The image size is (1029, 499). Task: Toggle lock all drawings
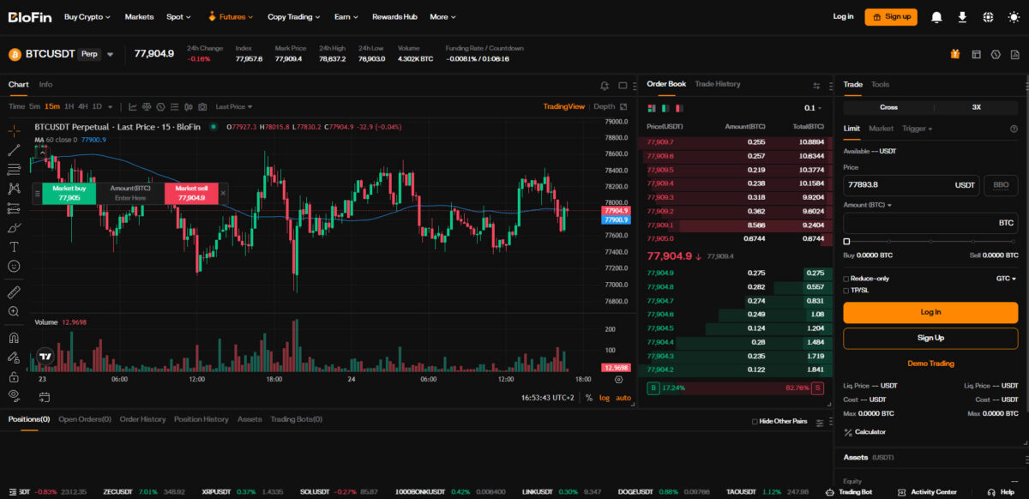coord(14,376)
